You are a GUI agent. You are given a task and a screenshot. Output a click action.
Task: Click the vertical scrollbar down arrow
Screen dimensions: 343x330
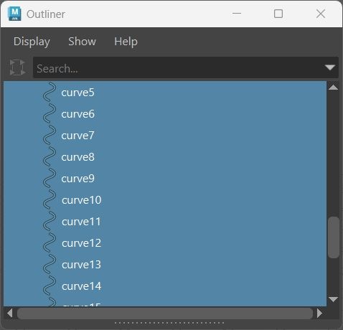coord(333,299)
